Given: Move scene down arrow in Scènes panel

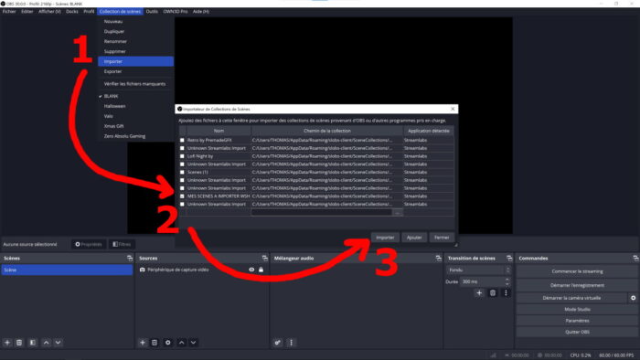Looking at the screenshot, I should [x=58, y=343].
